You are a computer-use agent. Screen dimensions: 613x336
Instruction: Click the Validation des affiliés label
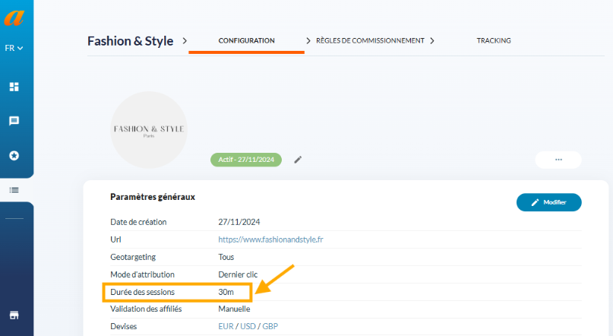tap(146, 309)
